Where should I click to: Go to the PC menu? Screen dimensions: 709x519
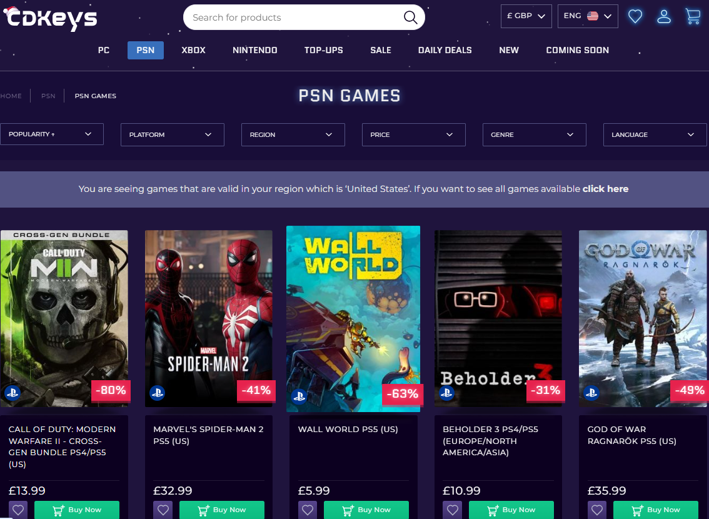click(x=104, y=50)
